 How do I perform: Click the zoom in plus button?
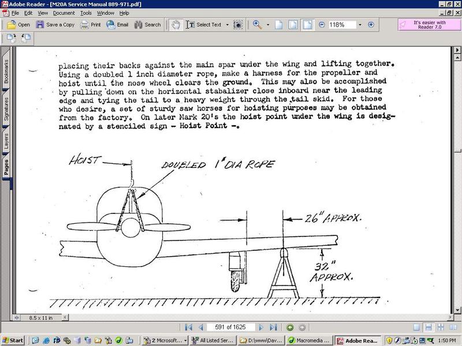coord(371,25)
